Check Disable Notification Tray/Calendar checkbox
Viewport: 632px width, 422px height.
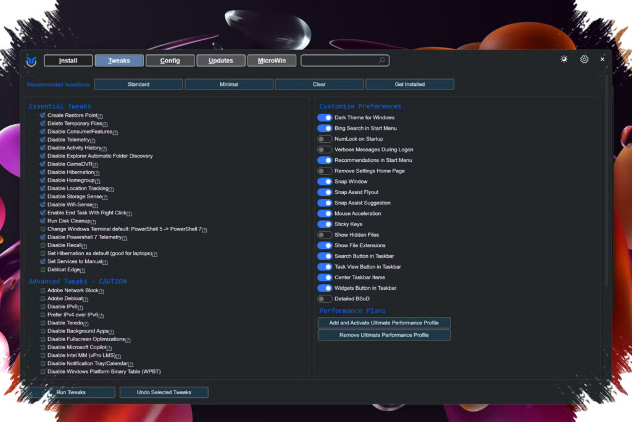(43, 363)
